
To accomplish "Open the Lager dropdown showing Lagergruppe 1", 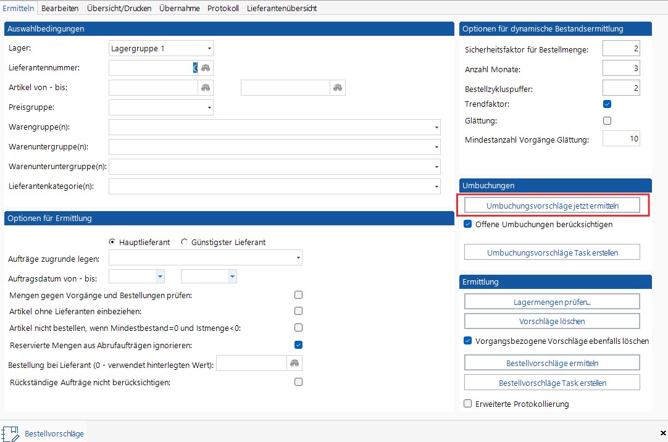I will pyautogui.click(x=209, y=48).
